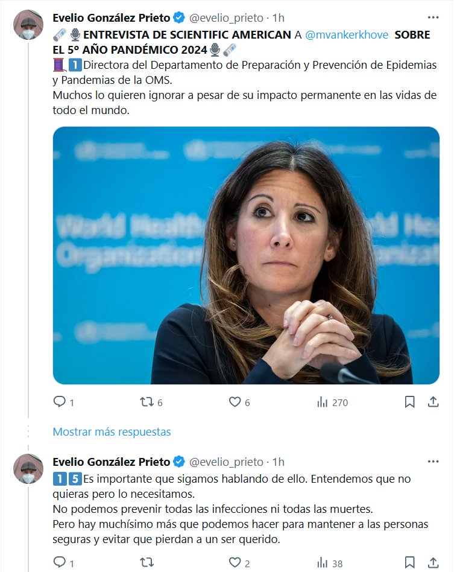Open the @mvankerkhove mention link
The width and height of the screenshot is (457, 572).
click(347, 34)
